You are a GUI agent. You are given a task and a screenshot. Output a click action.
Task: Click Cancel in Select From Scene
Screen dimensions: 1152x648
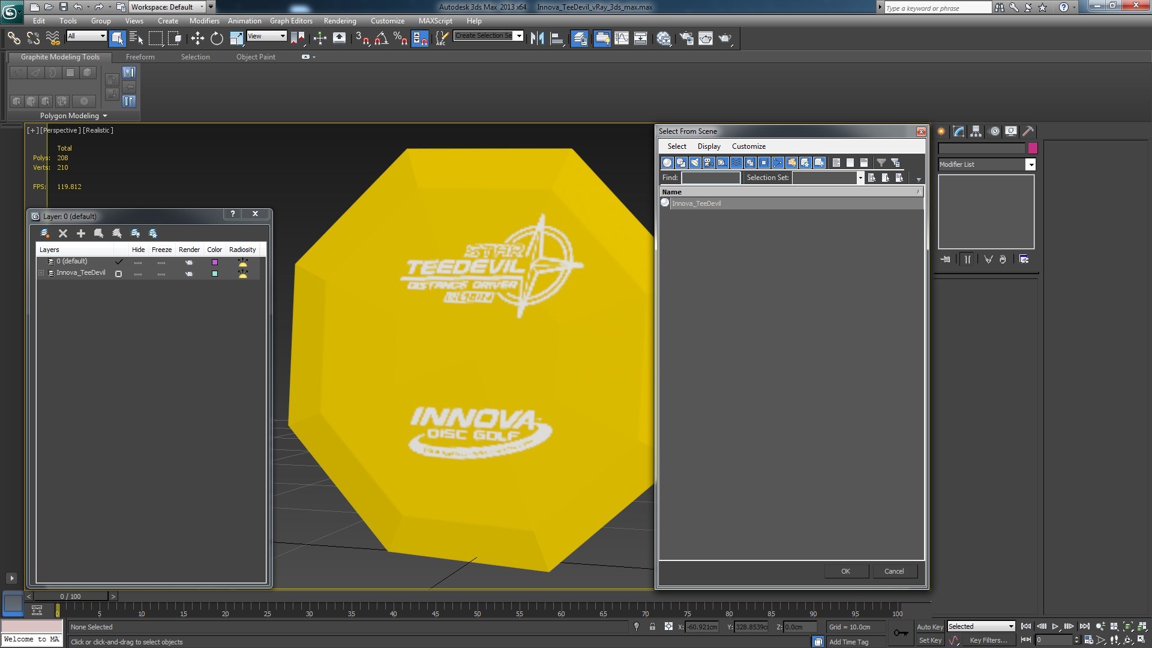[x=894, y=571]
